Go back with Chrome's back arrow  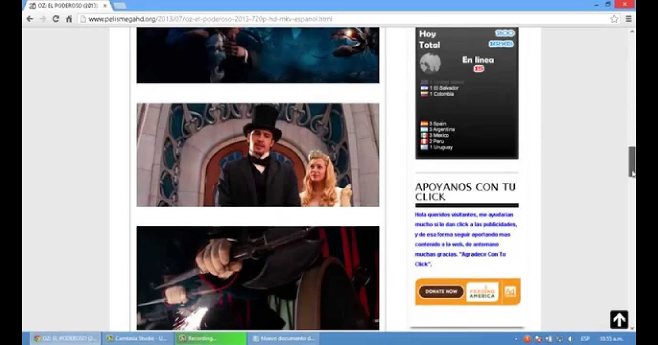[x=30, y=19]
